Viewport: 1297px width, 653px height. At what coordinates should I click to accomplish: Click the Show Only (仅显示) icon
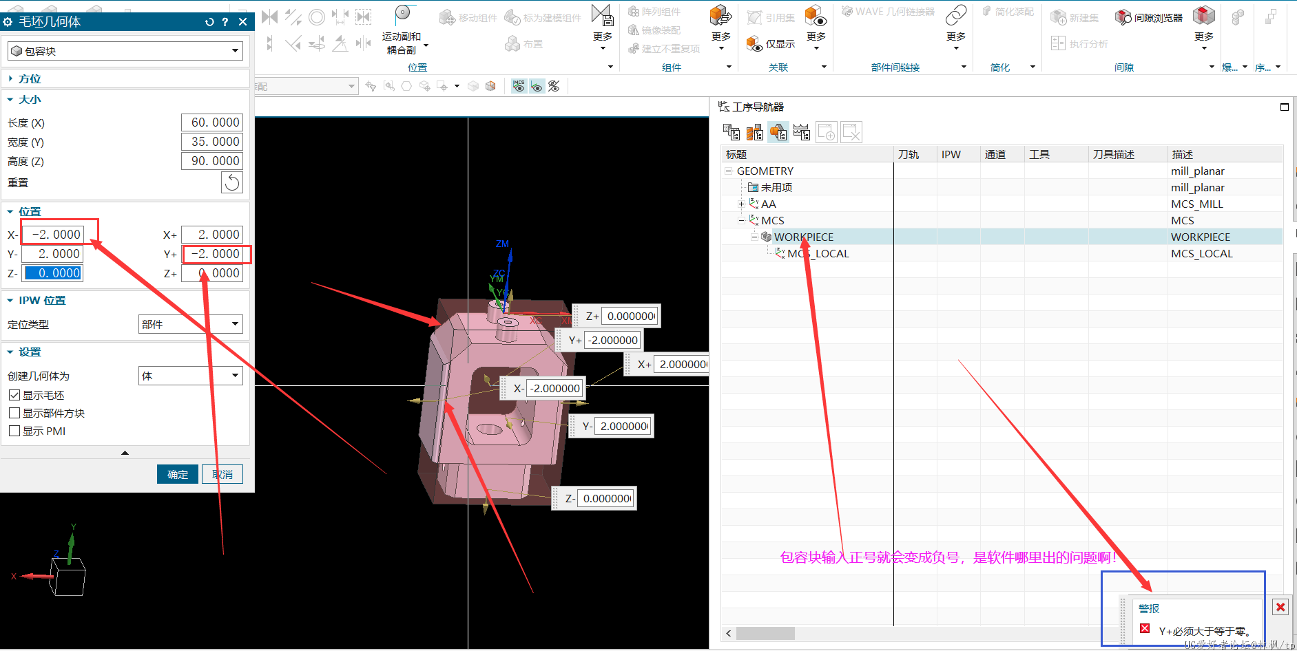tap(754, 44)
